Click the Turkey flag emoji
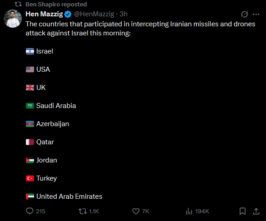This screenshot has height=221, width=266. [x=30, y=178]
